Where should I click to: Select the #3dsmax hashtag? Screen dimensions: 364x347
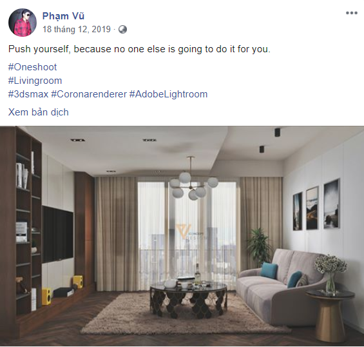pos(28,94)
